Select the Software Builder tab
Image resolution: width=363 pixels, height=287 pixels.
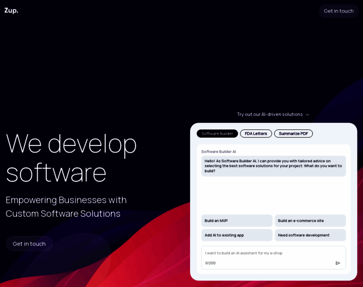tap(217, 133)
